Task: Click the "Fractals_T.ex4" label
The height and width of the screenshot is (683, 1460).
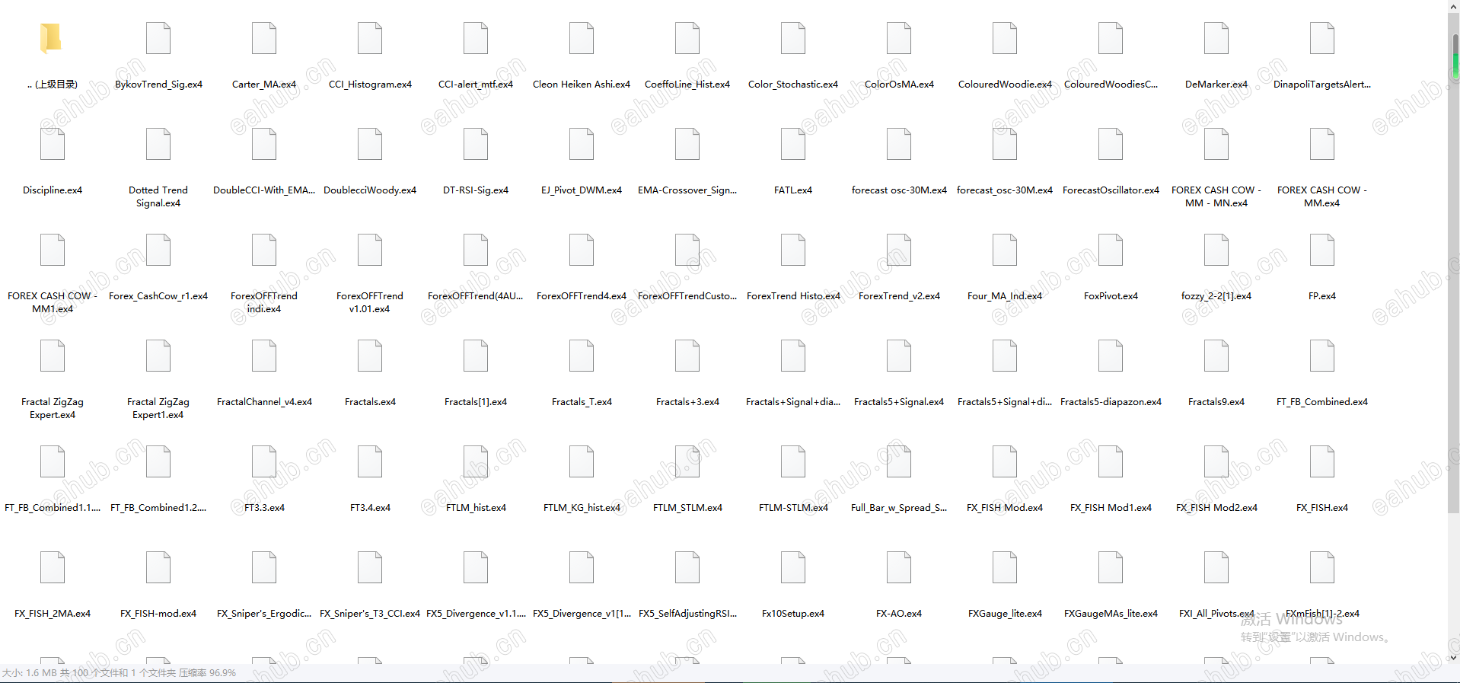Action: (582, 402)
